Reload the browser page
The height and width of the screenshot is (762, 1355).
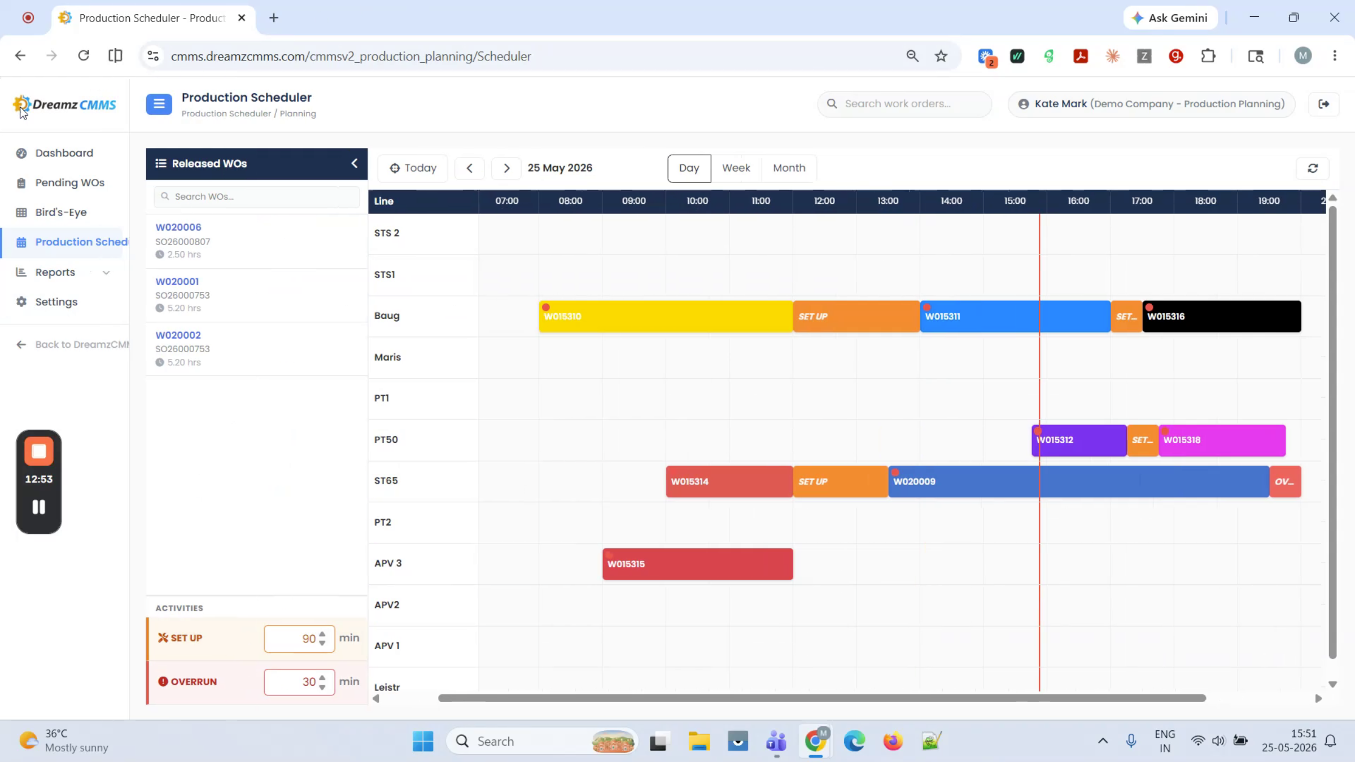point(84,55)
